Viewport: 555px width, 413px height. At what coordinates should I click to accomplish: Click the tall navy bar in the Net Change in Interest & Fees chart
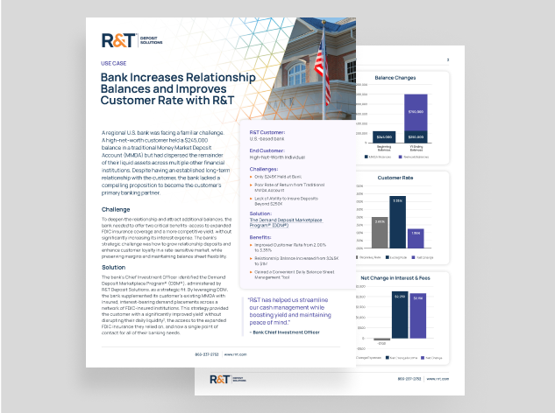[400, 315]
